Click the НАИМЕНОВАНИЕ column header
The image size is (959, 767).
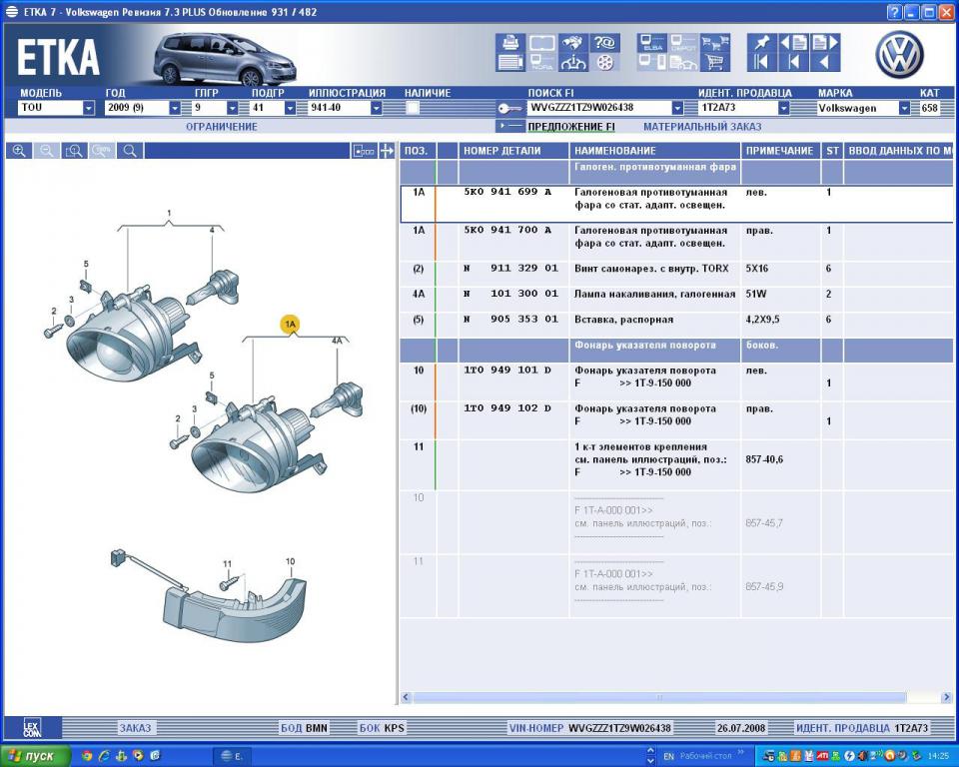tap(655, 151)
